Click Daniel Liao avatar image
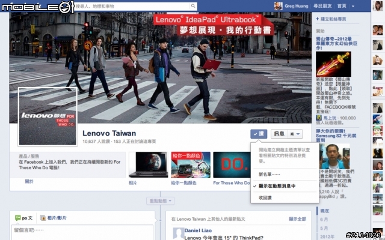This screenshot has height=240, width=385. pos(178,233)
